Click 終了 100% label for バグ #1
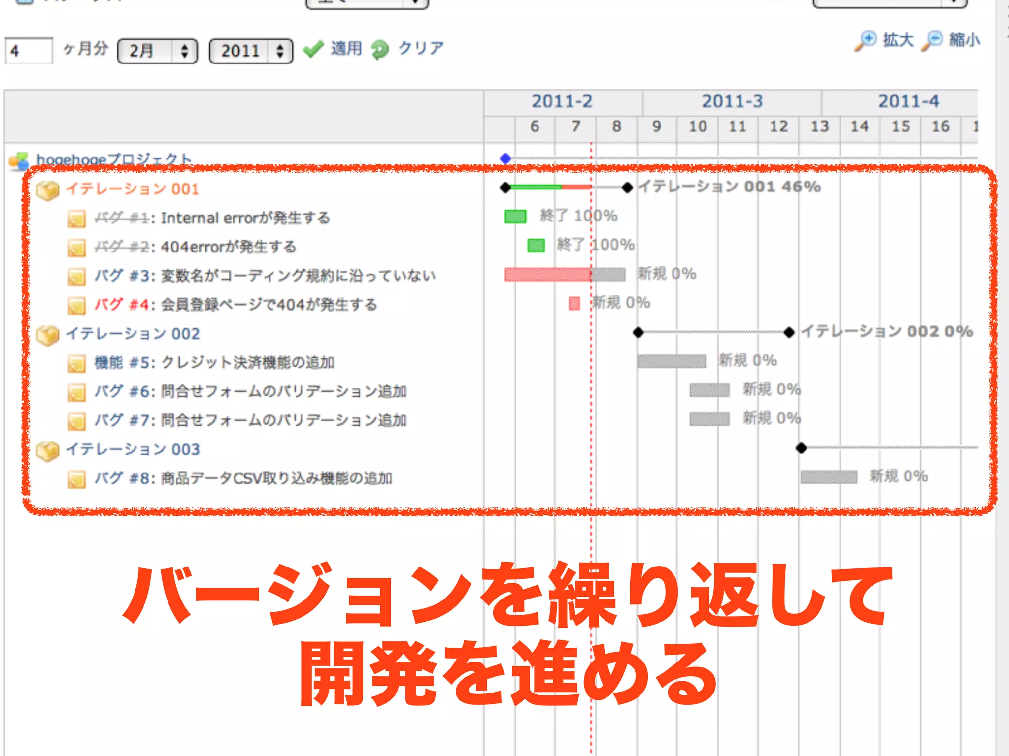 pos(578,216)
